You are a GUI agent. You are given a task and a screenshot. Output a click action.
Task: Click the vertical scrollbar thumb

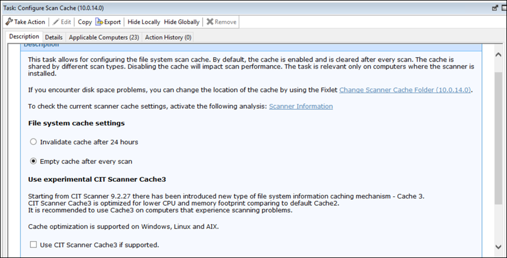tap(497, 137)
